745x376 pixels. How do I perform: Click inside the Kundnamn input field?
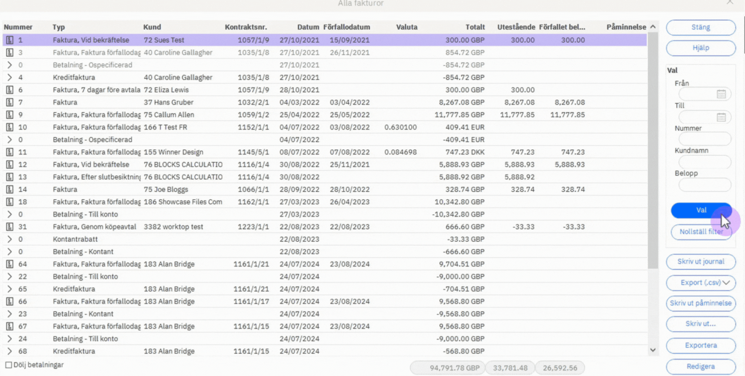[704, 162]
